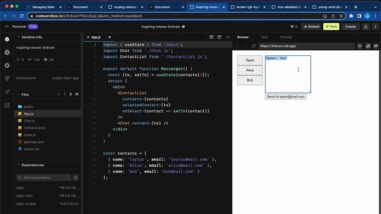Select Alice contact in preview
This screenshot has width=381, height=214.
250,70
